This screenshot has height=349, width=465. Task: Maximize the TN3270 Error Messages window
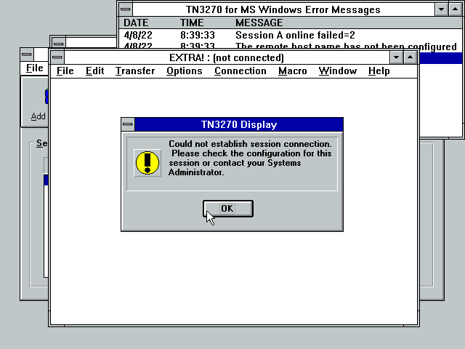[456, 9]
